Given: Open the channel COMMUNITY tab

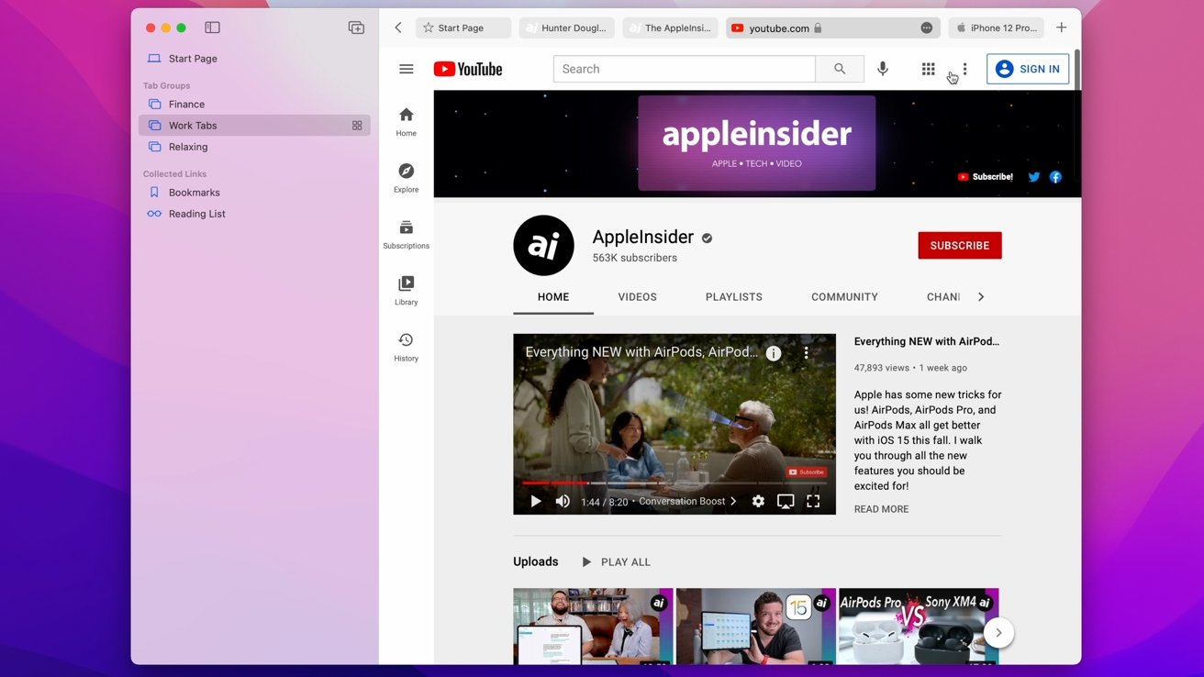Looking at the screenshot, I should point(844,297).
